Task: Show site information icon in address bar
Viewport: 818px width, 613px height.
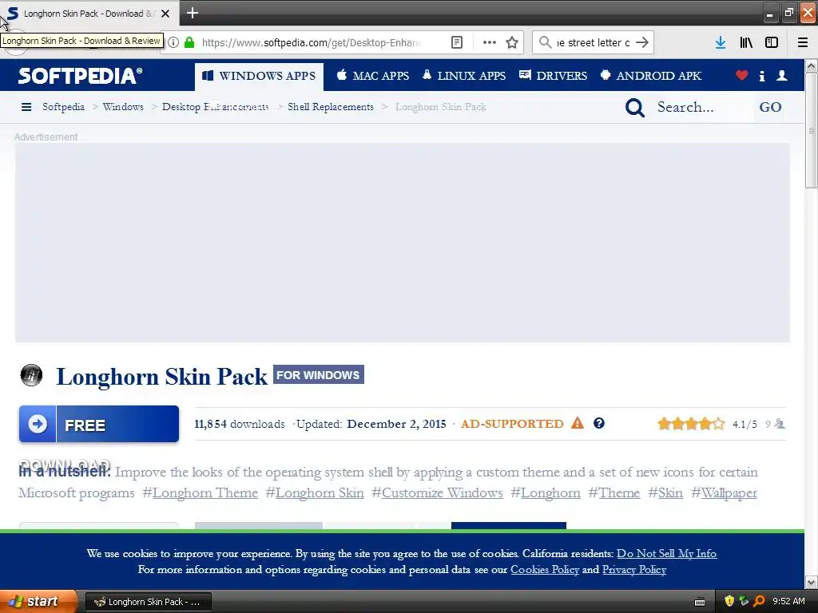Action: [173, 43]
